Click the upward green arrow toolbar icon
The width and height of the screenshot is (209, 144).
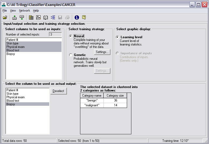click(15, 17)
